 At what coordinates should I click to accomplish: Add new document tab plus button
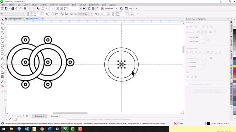coord(43,19)
